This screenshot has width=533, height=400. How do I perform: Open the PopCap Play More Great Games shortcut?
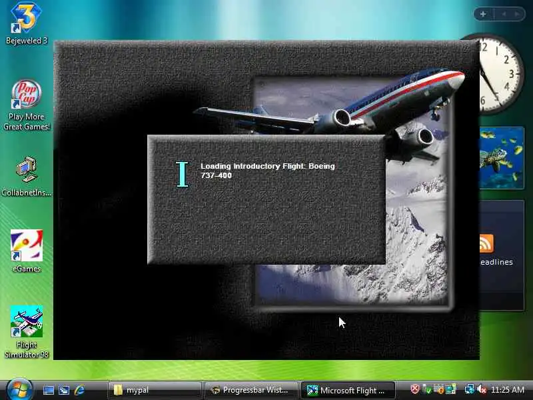(26, 105)
